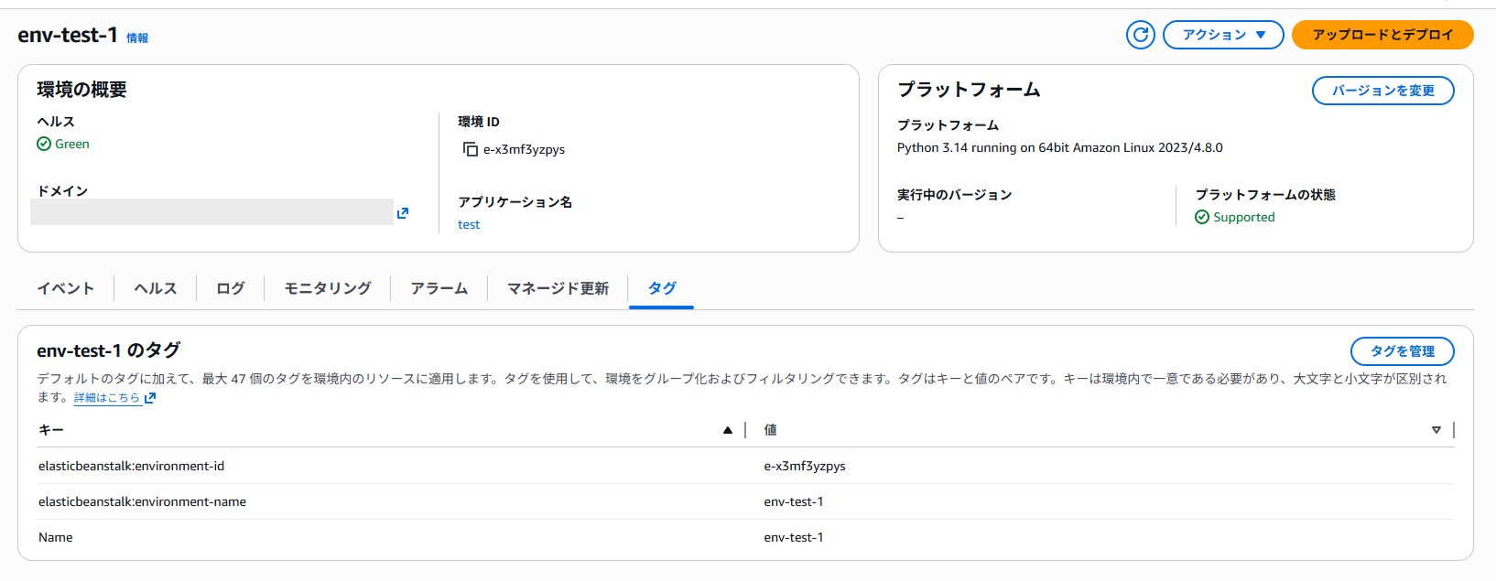
Task: Copy the environment ID with copy icon
Action: 471,149
